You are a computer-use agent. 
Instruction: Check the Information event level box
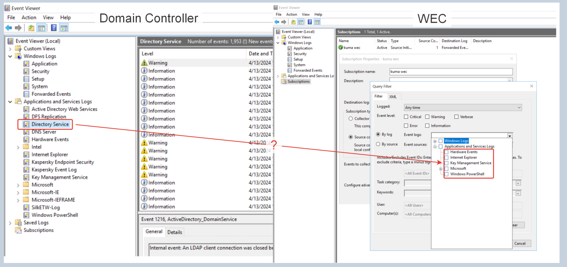(427, 126)
